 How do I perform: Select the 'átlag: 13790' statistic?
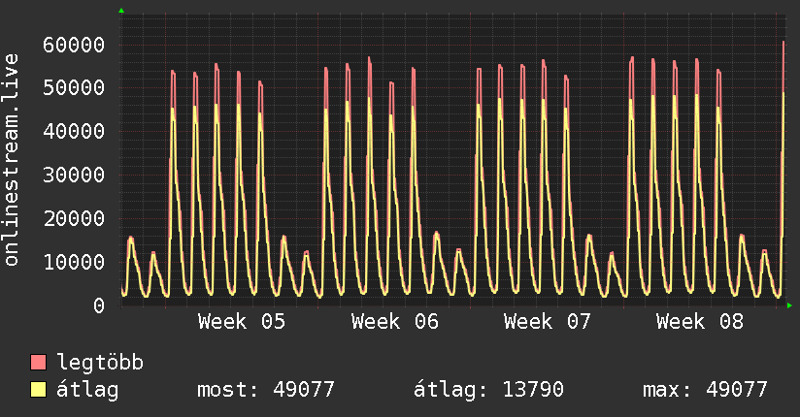point(488,390)
